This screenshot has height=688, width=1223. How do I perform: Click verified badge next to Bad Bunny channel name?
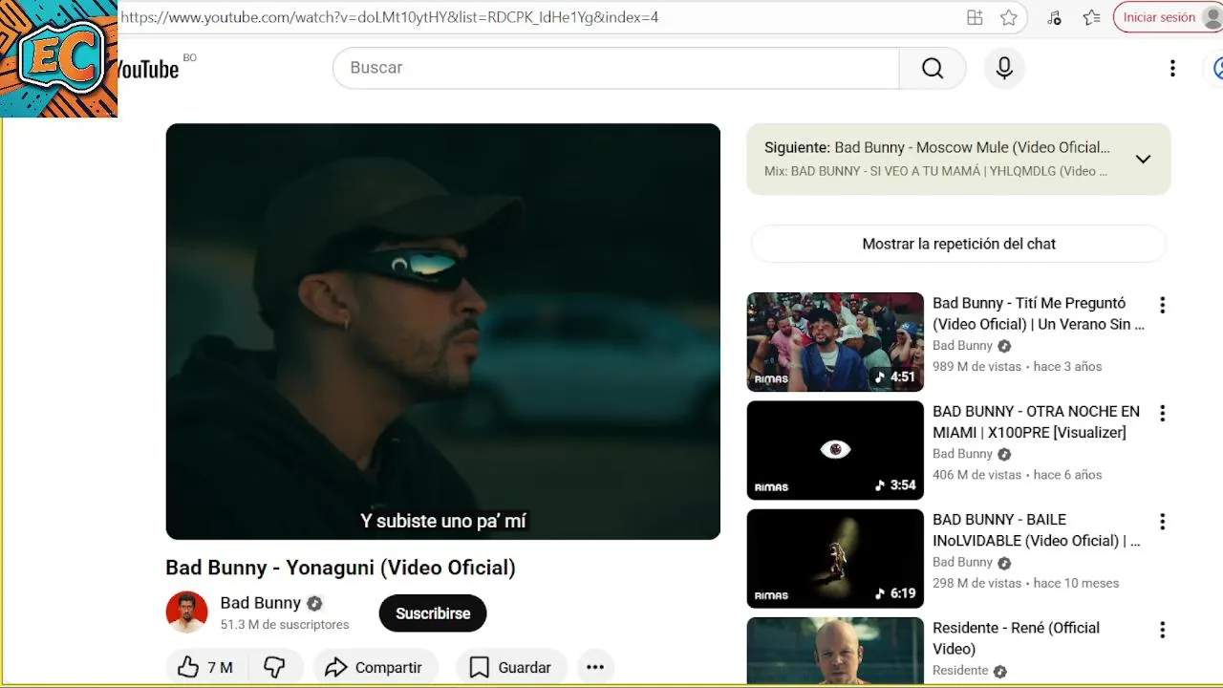(314, 603)
